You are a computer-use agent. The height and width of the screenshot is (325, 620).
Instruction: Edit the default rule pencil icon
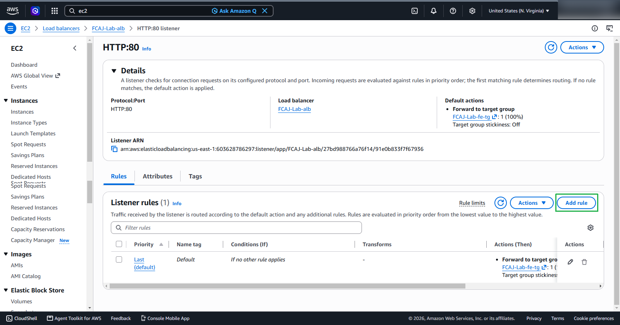pyautogui.click(x=570, y=262)
